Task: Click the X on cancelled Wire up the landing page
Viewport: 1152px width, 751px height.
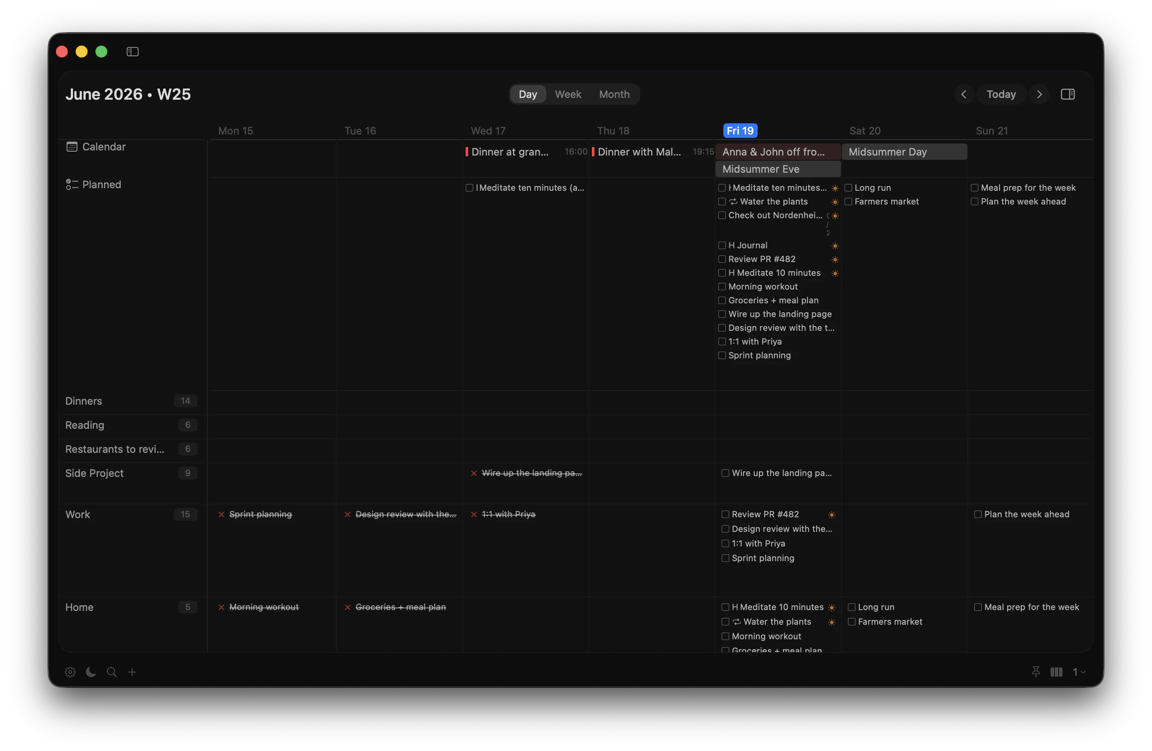Action: (474, 473)
